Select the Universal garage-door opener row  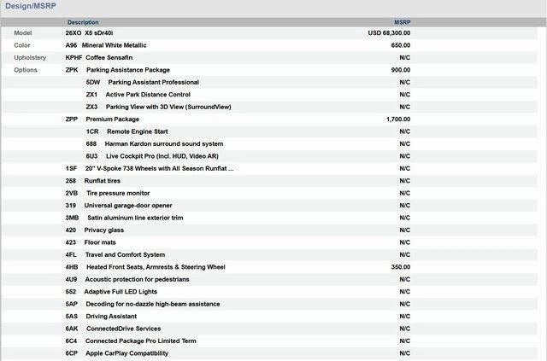(127, 206)
